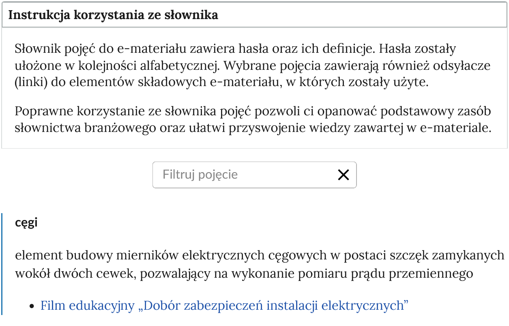
Task: Activate the clear icon beside the filter input
Action: pyautogui.click(x=344, y=175)
